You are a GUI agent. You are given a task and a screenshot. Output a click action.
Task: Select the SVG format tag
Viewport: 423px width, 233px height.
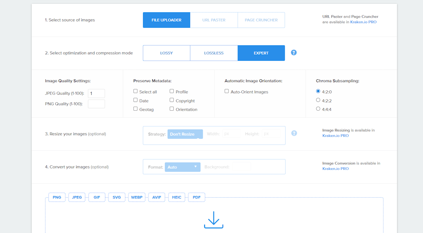(x=117, y=197)
